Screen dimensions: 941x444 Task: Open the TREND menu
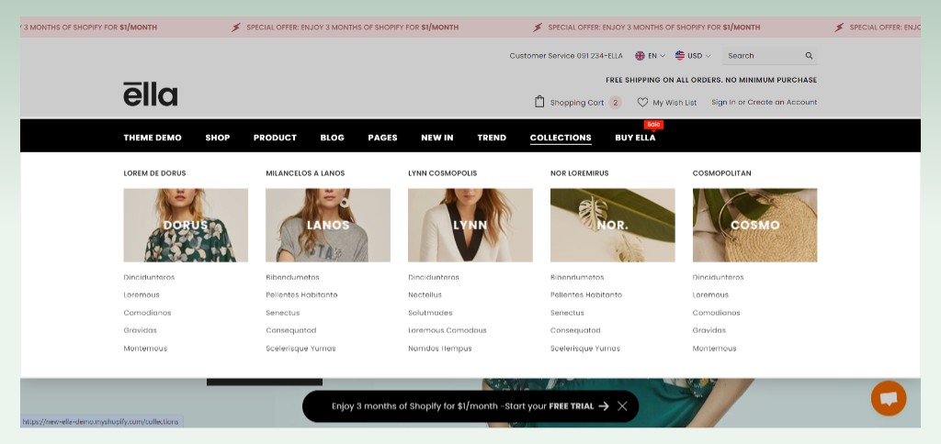tap(492, 138)
